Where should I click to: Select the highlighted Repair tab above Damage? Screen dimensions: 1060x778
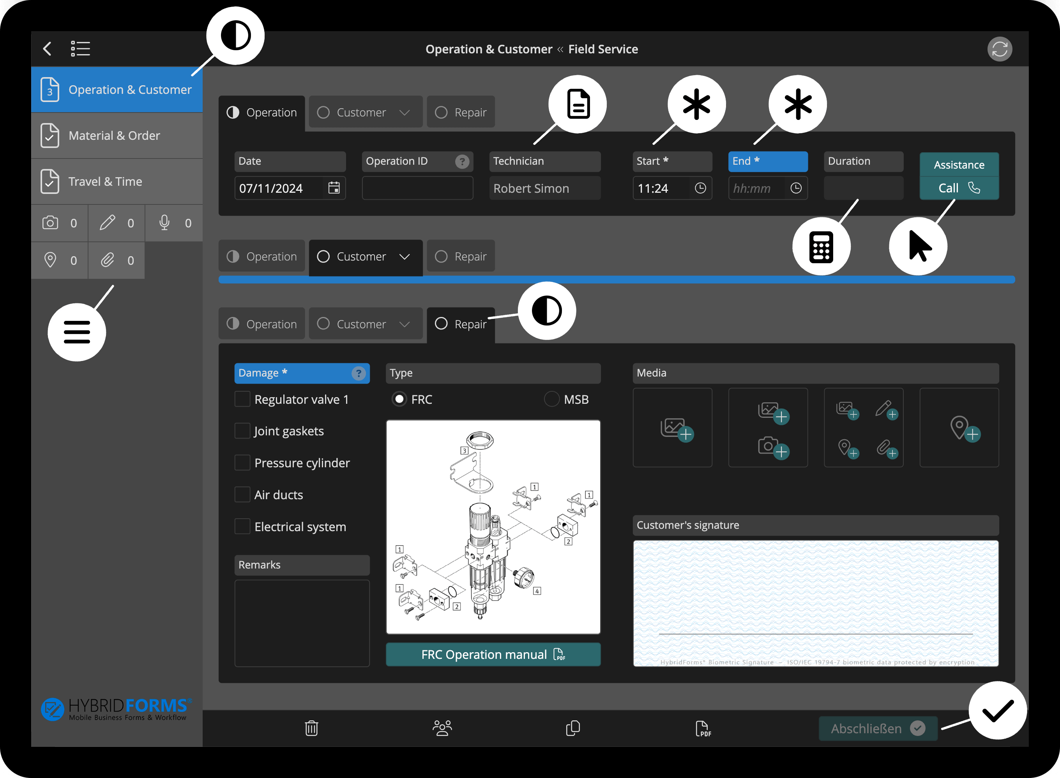tap(461, 325)
